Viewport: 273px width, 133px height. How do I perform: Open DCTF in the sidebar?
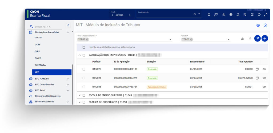[x=38, y=44]
